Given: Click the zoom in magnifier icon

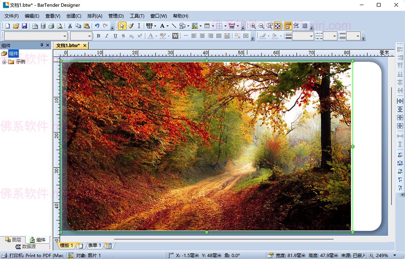Looking at the screenshot, I should 253,26.
